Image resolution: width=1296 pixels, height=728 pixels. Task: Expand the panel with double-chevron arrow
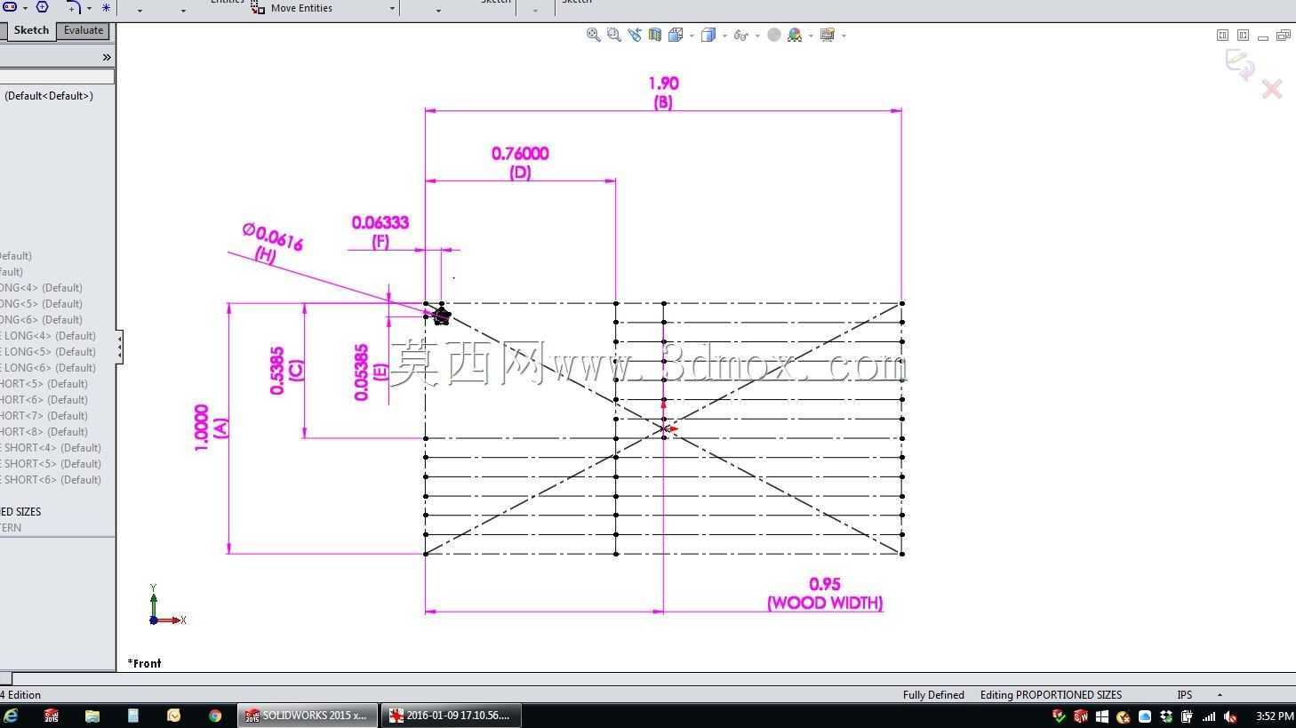(107, 57)
